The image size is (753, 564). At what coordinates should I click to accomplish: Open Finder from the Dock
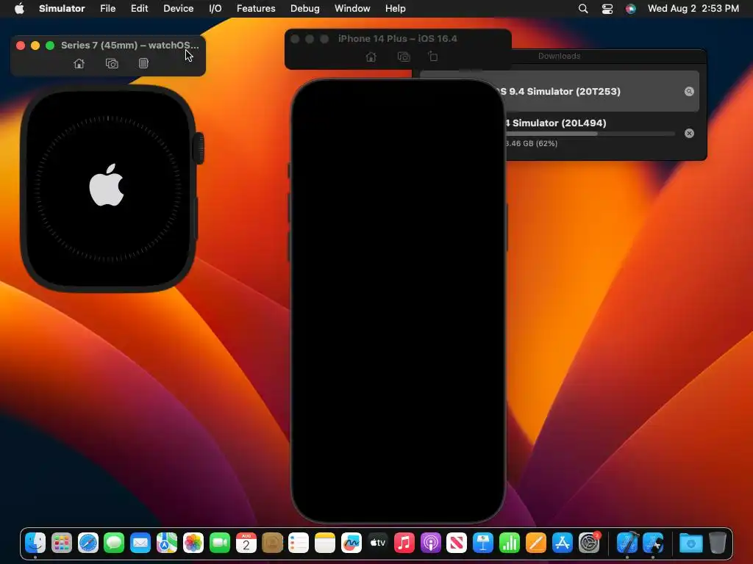click(x=35, y=543)
